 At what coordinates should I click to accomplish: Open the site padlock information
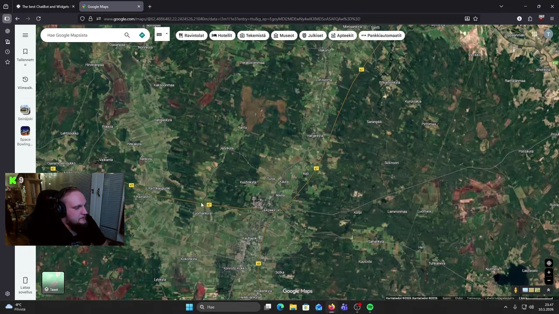90,19
